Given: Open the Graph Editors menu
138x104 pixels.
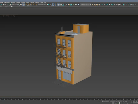Looking at the screenshot, I should [7, 2].
